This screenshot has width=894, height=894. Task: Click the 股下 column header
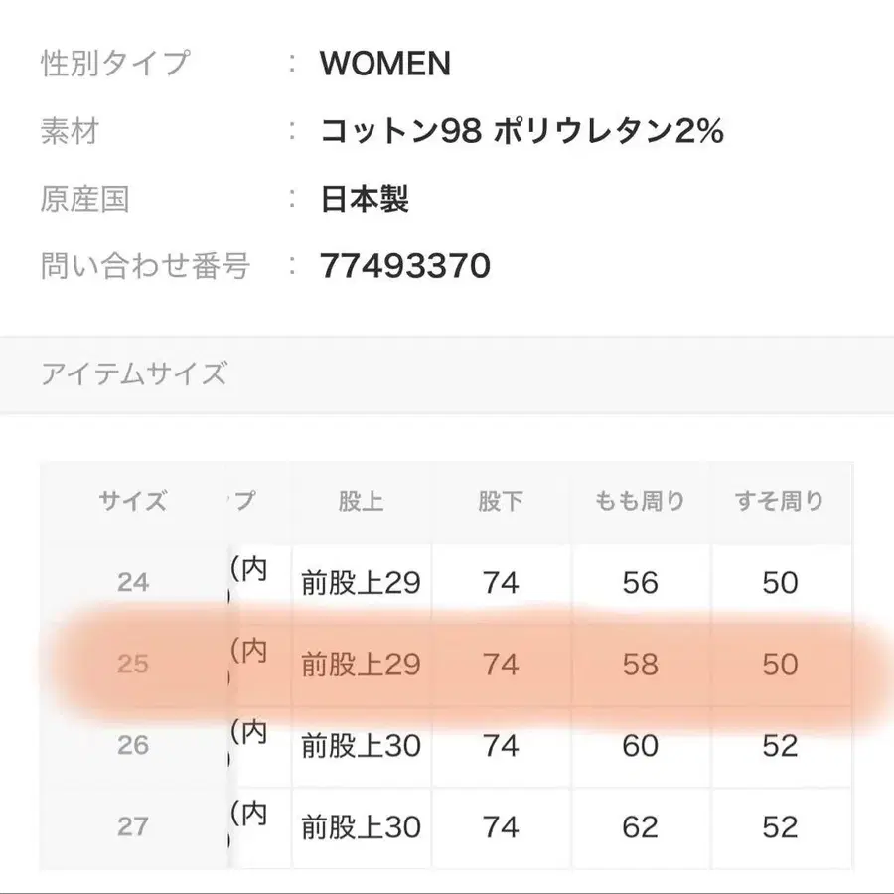coord(500,501)
